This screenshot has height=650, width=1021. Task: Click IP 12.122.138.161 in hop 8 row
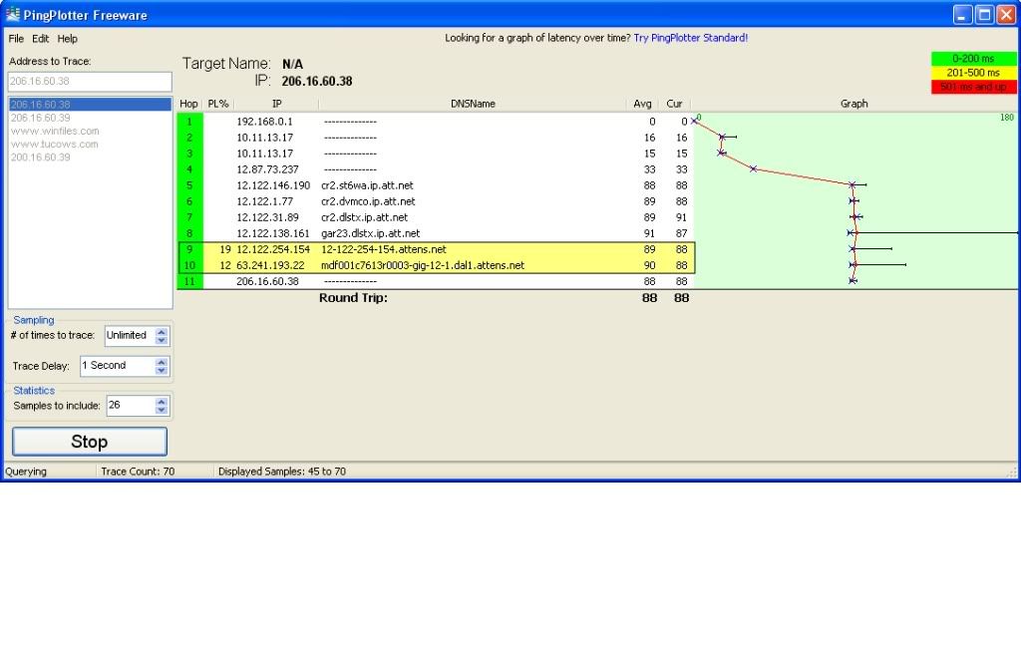click(273, 233)
